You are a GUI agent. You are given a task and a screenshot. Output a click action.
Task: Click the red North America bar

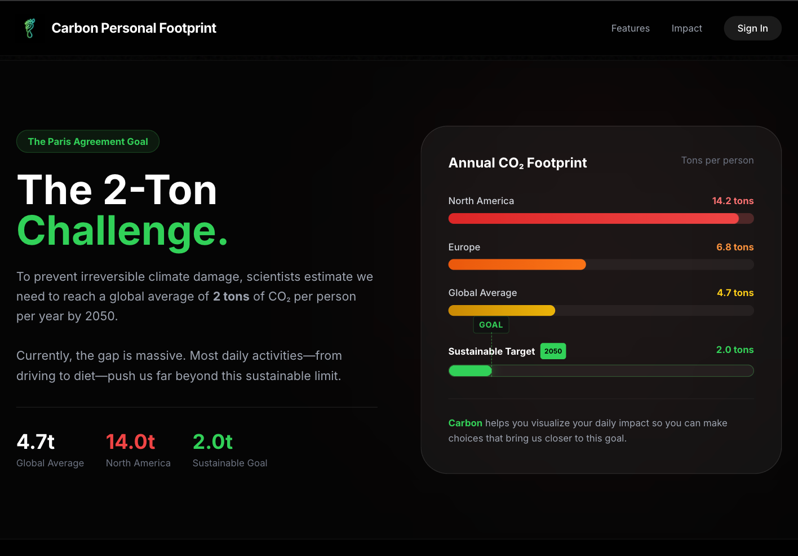(x=593, y=219)
